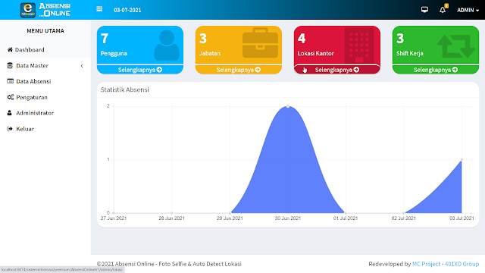Image resolution: width=485 pixels, height=273 pixels.
Task: Click the briefcase icon on Jabatan card
Action: tap(260, 43)
